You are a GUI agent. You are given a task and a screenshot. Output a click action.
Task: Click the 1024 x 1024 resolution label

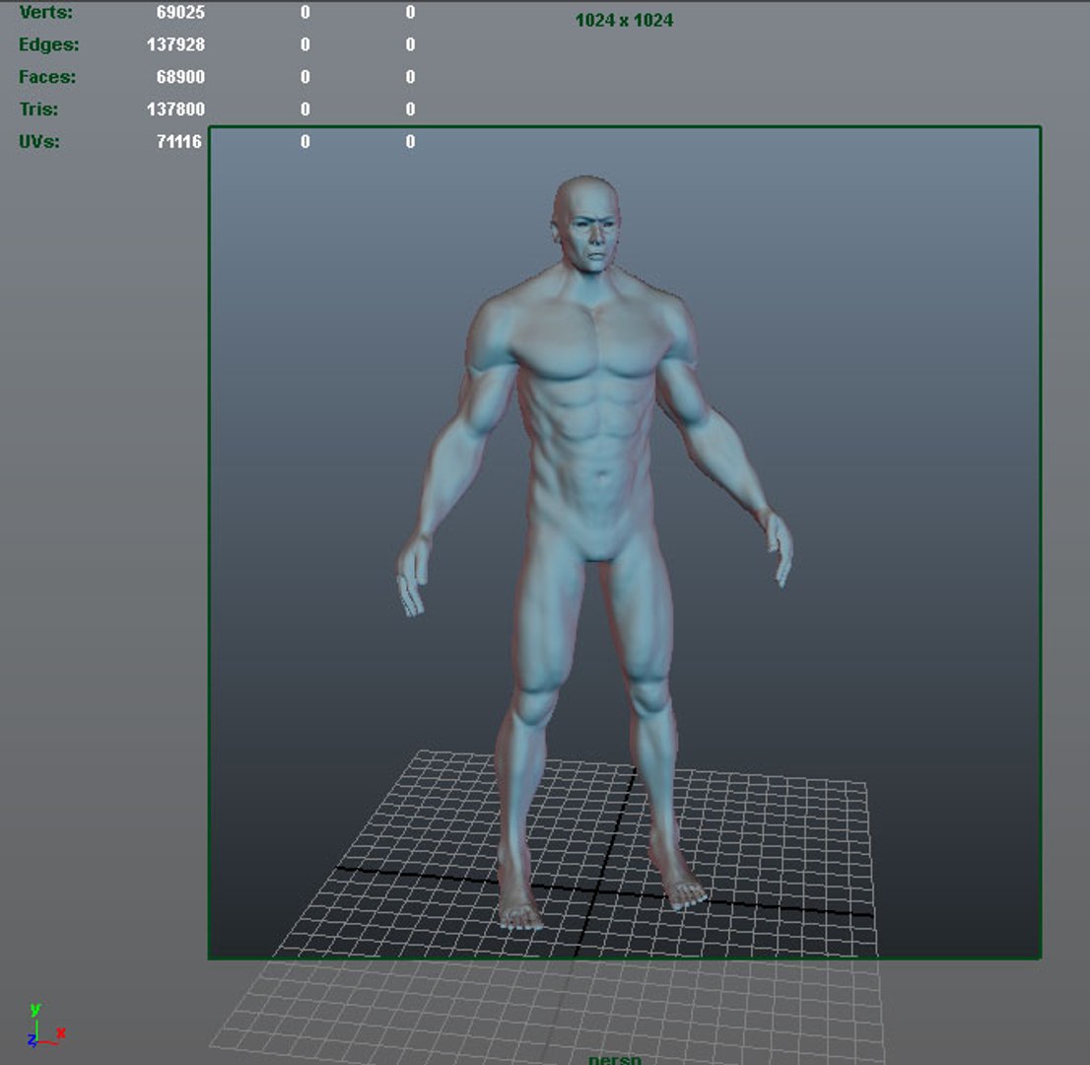click(x=624, y=20)
